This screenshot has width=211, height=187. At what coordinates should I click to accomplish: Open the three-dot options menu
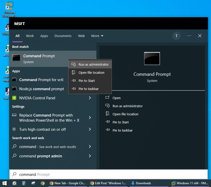point(189,36)
